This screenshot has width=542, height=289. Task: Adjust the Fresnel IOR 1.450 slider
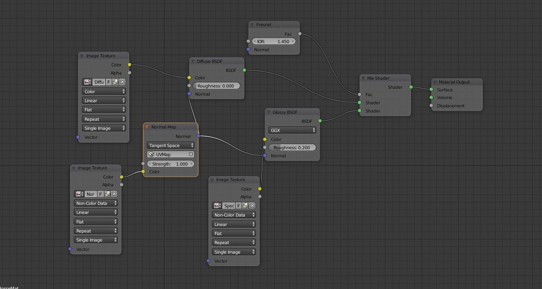(274, 41)
